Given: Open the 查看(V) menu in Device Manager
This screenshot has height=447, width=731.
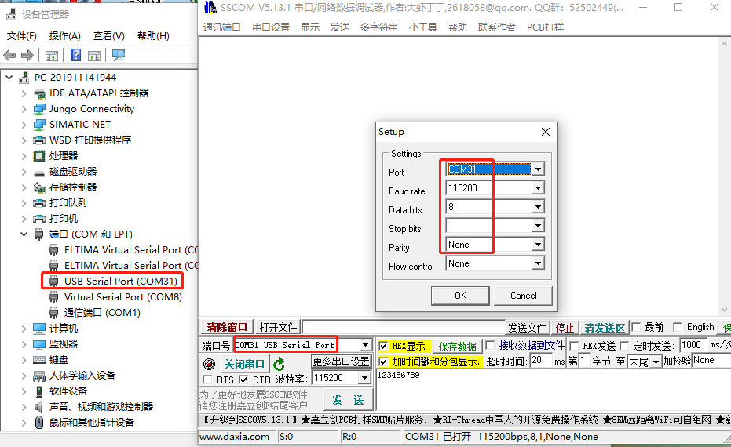Looking at the screenshot, I should [x=108, y=36].
